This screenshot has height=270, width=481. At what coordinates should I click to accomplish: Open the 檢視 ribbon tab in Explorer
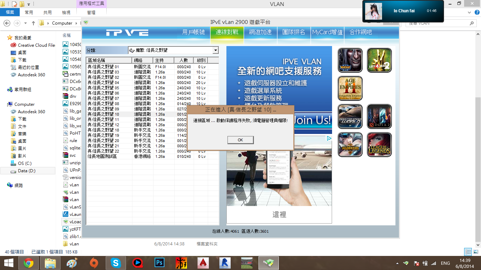pos(66,12)
